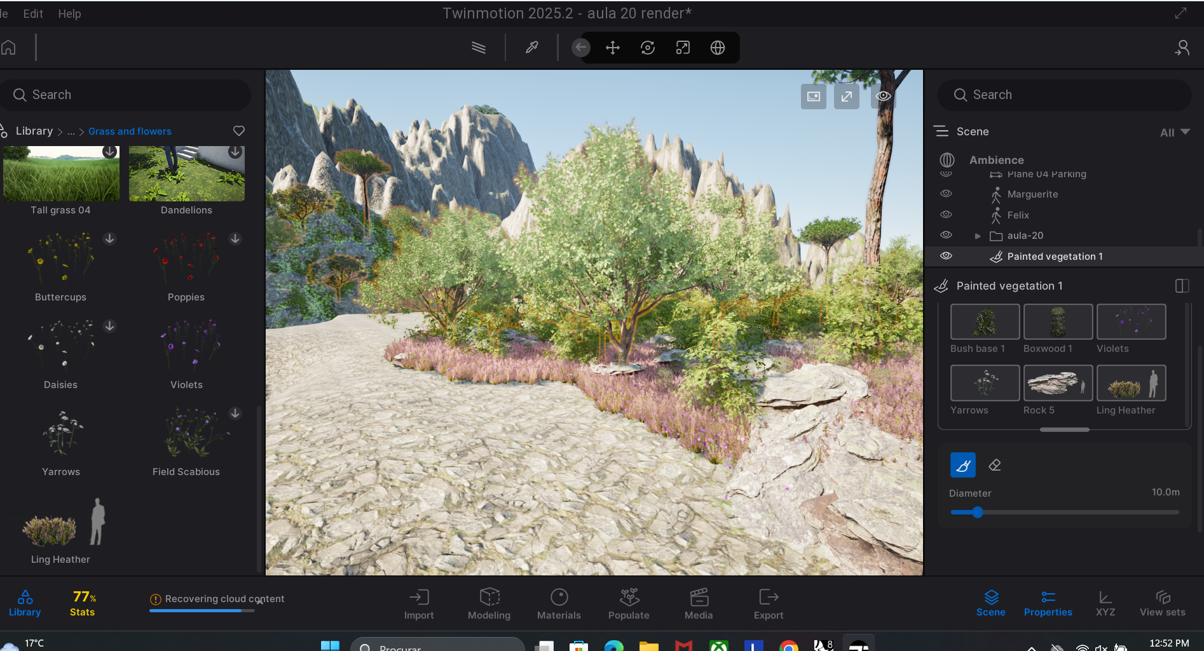
Task: Open the Materials panel
Action: (x=559, y=605)
